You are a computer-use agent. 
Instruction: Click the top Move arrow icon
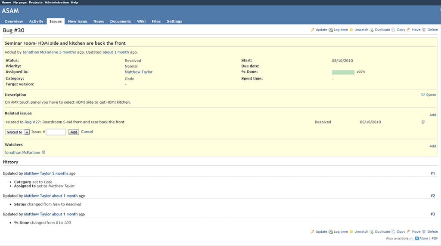(408, 30)
